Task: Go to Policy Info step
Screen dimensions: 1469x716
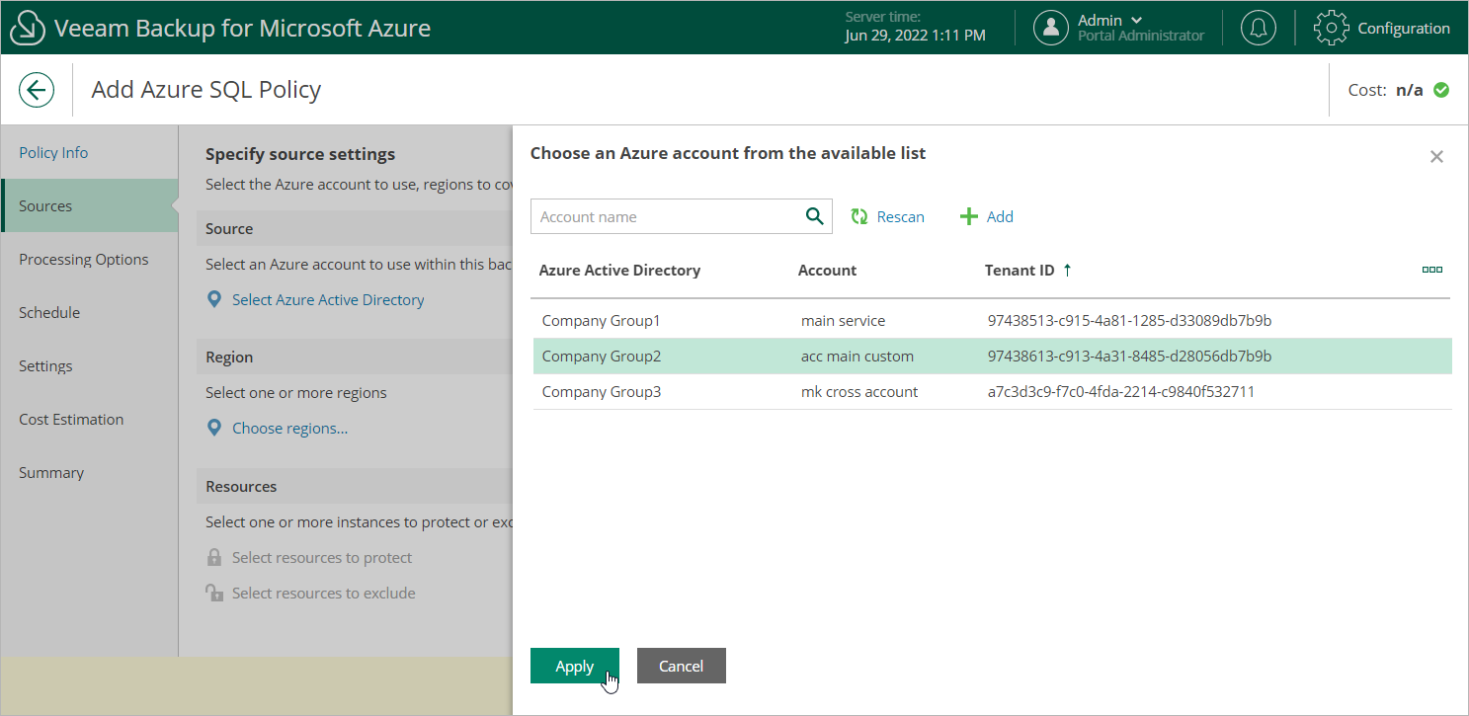Action: click(x=53, y=152)
